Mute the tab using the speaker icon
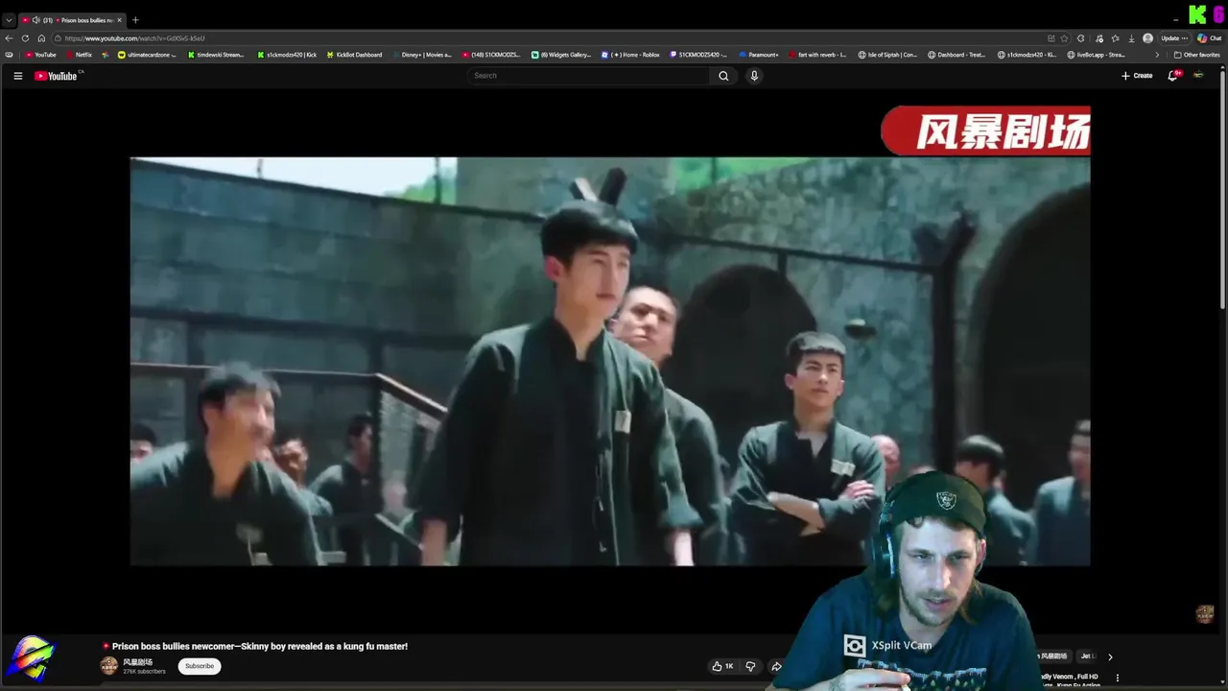Image resolution: width=1228 pixels, height=691 pixels. pyautogui.click(x=35, y=20)
